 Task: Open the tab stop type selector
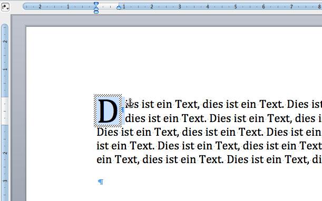5,7
